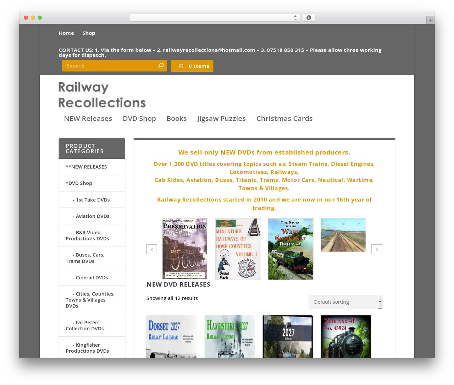Open the coastal railway track thumbnail
This screenshot has height=385, width=454.
coord(343,235)
